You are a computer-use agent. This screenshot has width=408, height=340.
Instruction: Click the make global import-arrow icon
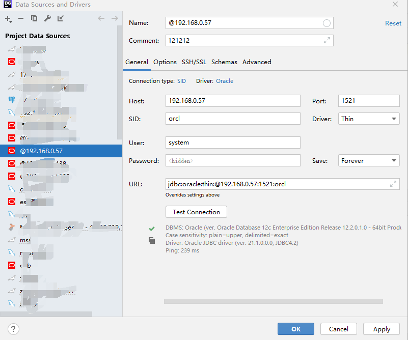[x=61, y=18]
